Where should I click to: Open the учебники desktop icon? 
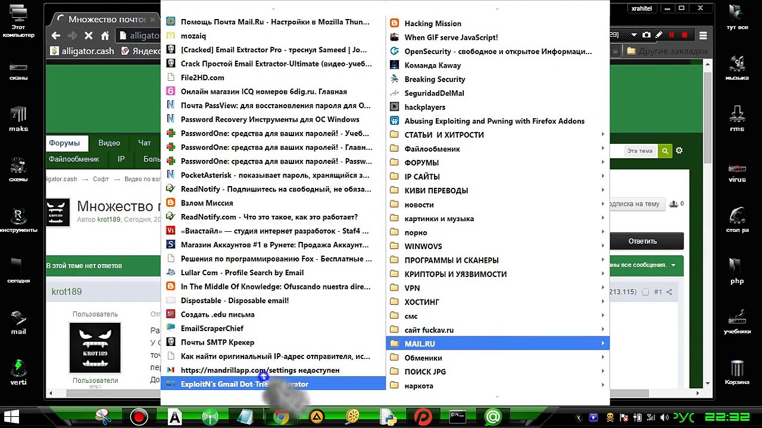737,321
